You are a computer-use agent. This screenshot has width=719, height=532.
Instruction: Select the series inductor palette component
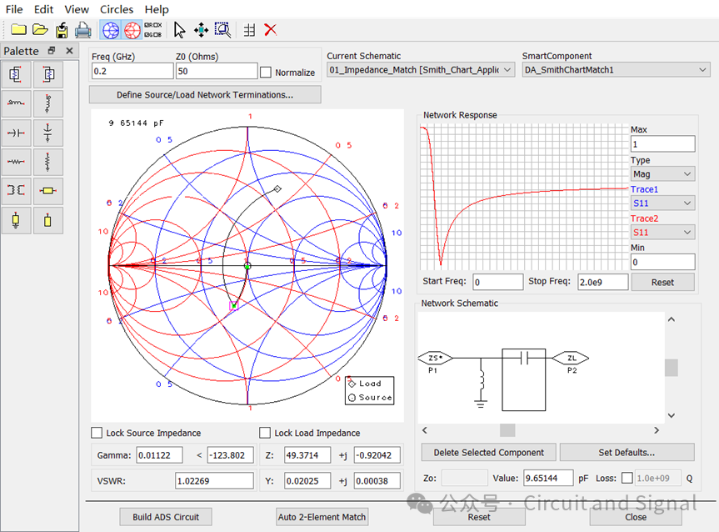pos(16,103)
